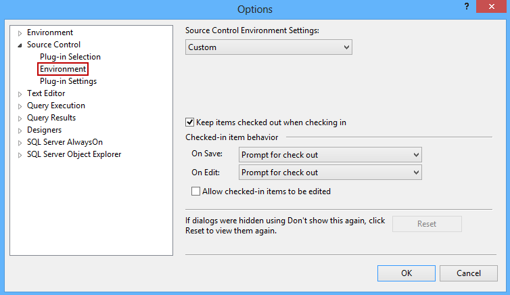510x295 pixels.
Task: Click the Cancel button
Action: pos(468,273)
